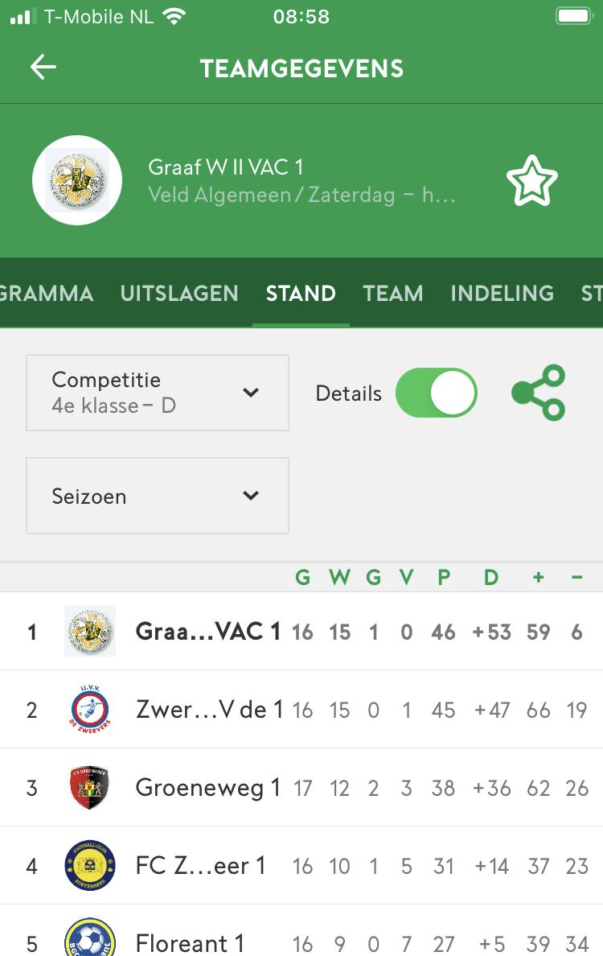Open Groeneweg 1 team row
603x956 pixels.
click(x=207, y=787)
